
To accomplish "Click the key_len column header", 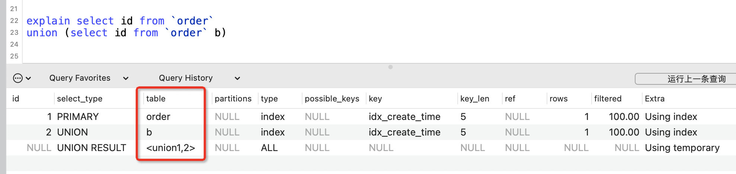I will pyautogui.click(x=474, y=98).
